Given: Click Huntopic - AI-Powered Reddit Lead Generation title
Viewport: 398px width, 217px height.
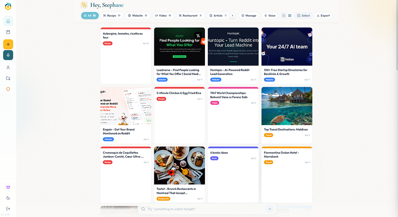Looking at the screenshot, I should [230, 72].
